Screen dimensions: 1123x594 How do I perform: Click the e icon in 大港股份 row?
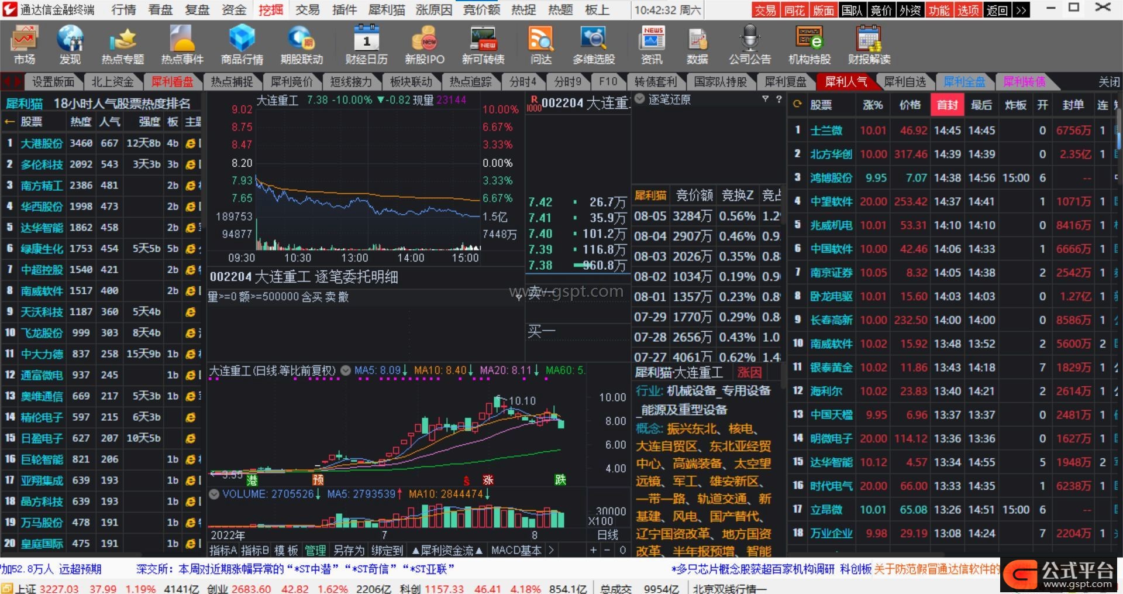tap(190, 143)
